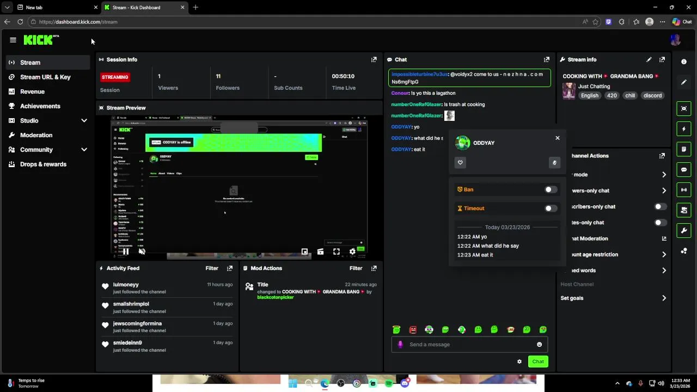Toggle theater mode on stream preview
The width and height of the screenshot is (697, 392).
click(320, 251)
